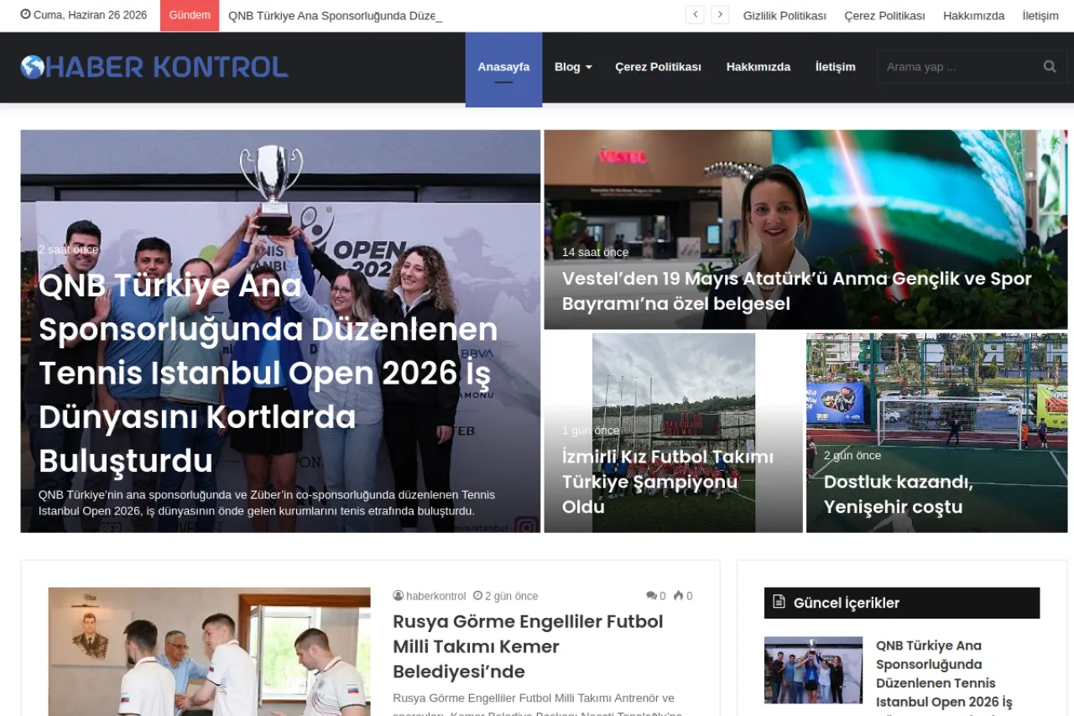Click the QNB Türkiye'nin ana sponsorluğunda summary text

(x=267, y=503)
